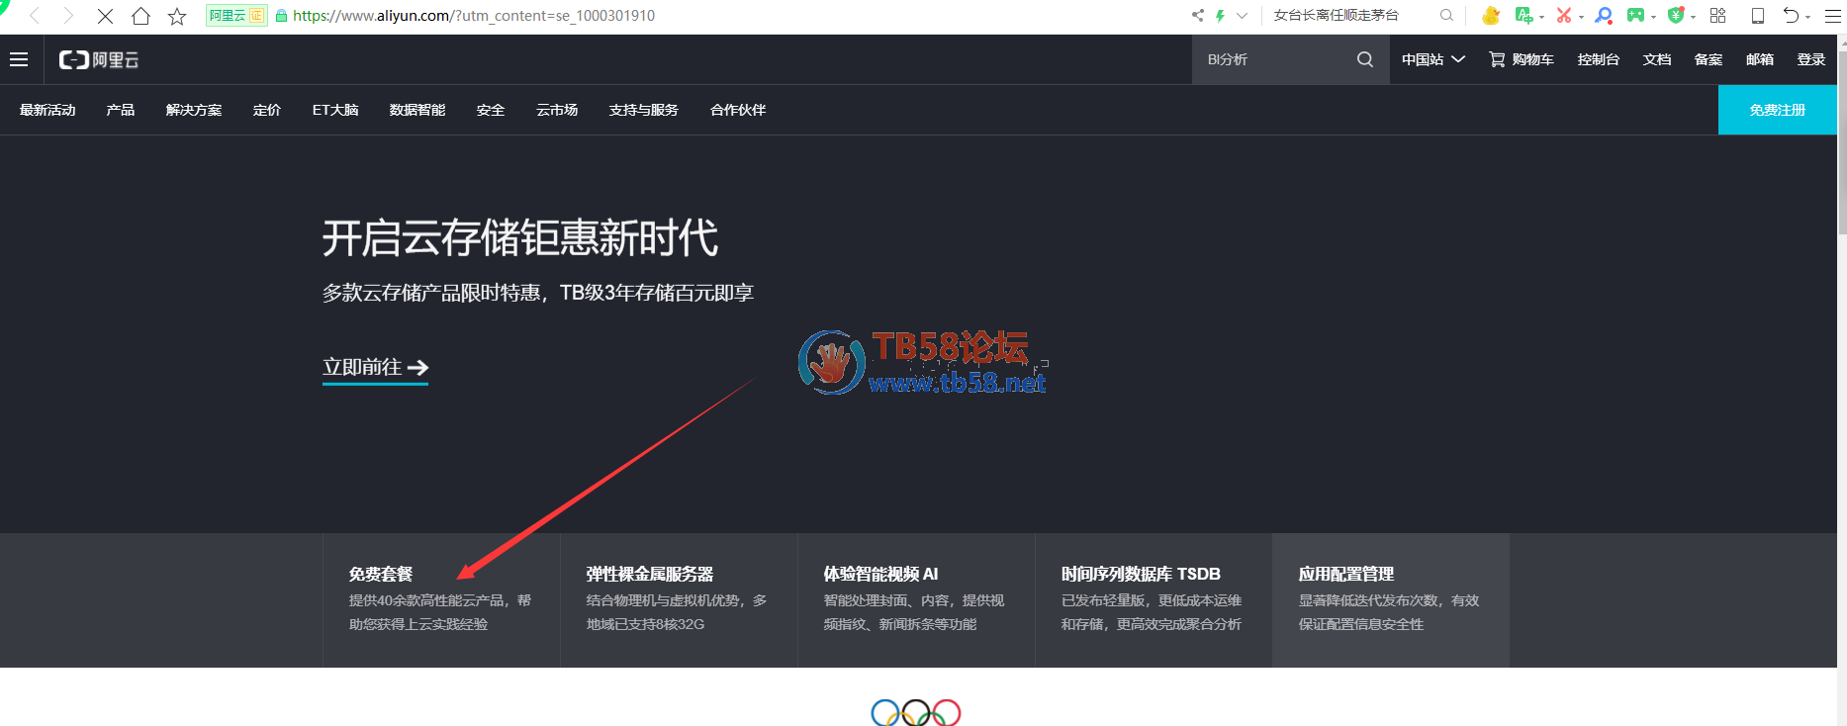This screenshot has width=1847, height=726.
Task: Click the 阿里云 logo
Action: click(99, 60)
